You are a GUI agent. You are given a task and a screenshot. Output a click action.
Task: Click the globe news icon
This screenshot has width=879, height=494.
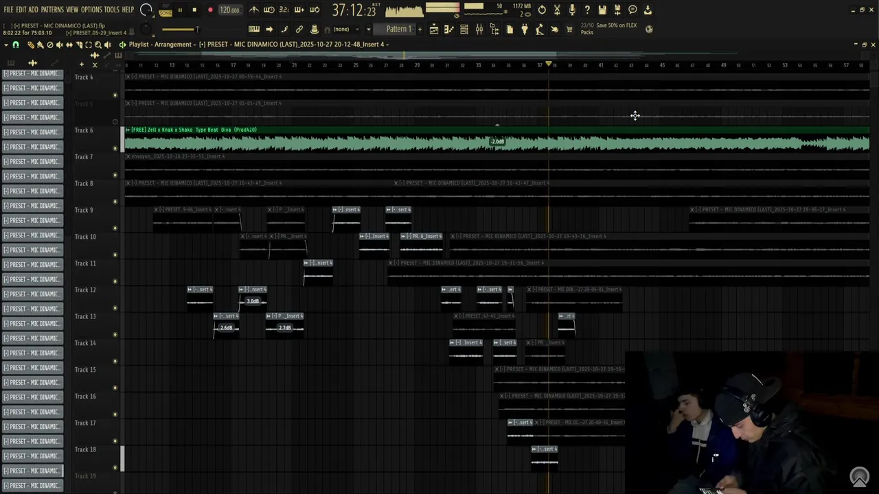[649, 30]
